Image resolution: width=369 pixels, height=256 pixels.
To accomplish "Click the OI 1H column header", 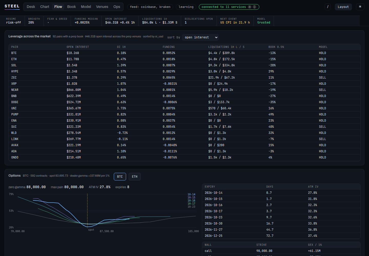I will pos(121,47).
